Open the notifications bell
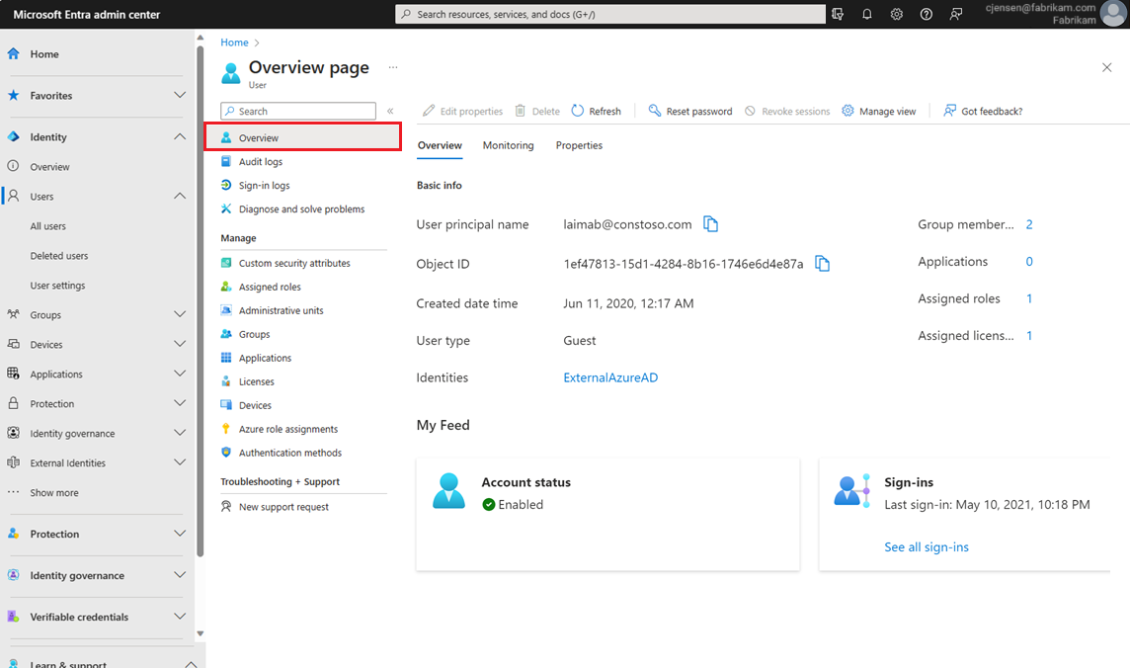This screenshot has width=1130, height=668. pyautogui.click(x=867, y=14)
